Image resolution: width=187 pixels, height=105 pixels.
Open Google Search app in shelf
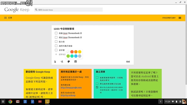pos(25,102)
